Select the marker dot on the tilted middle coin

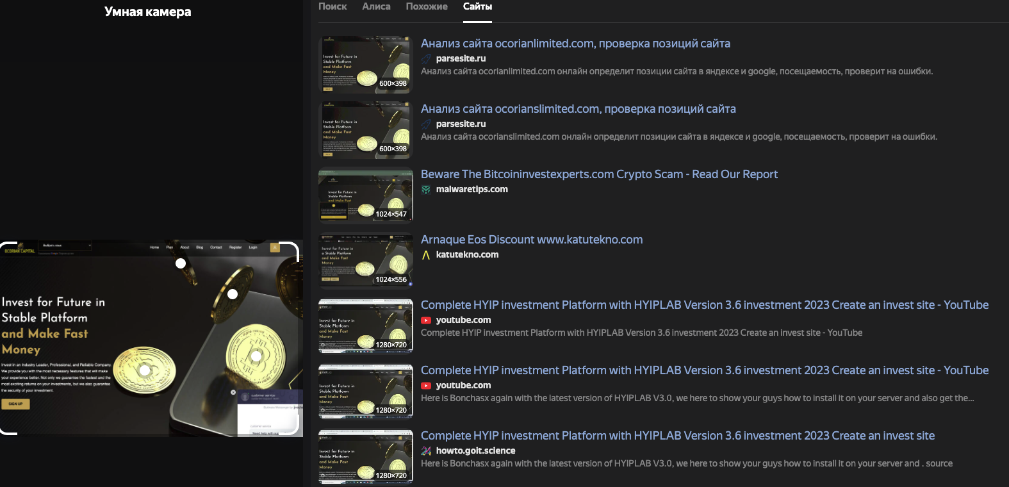pos(233,294)
